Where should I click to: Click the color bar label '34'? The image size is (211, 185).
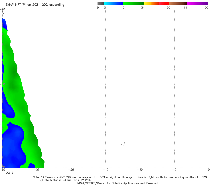(x=143, y=7)
